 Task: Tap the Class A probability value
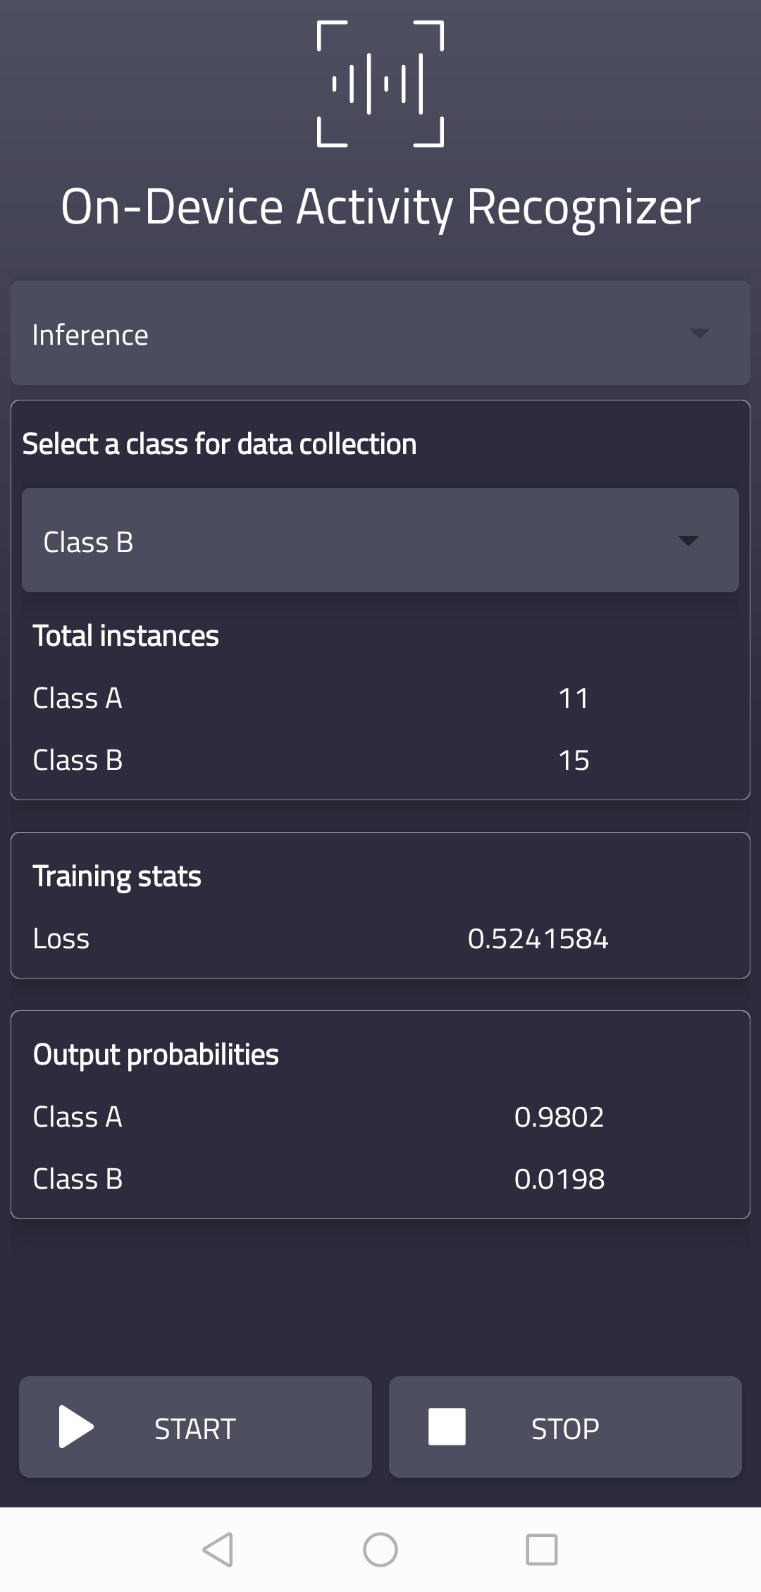point(559,1116)
